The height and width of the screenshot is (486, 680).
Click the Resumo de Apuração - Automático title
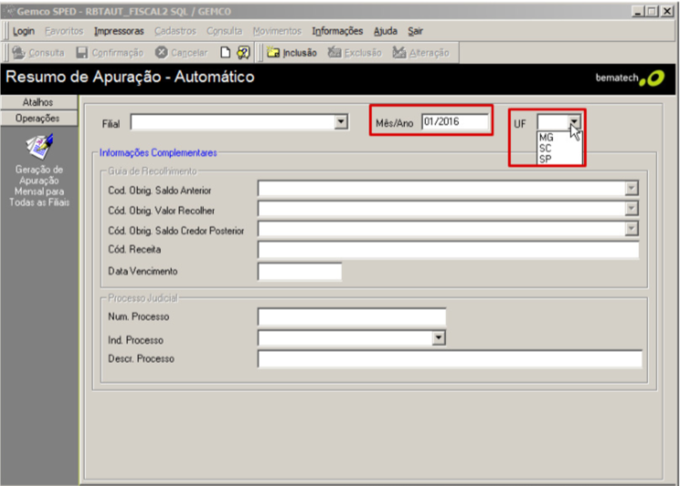(130, 77)
